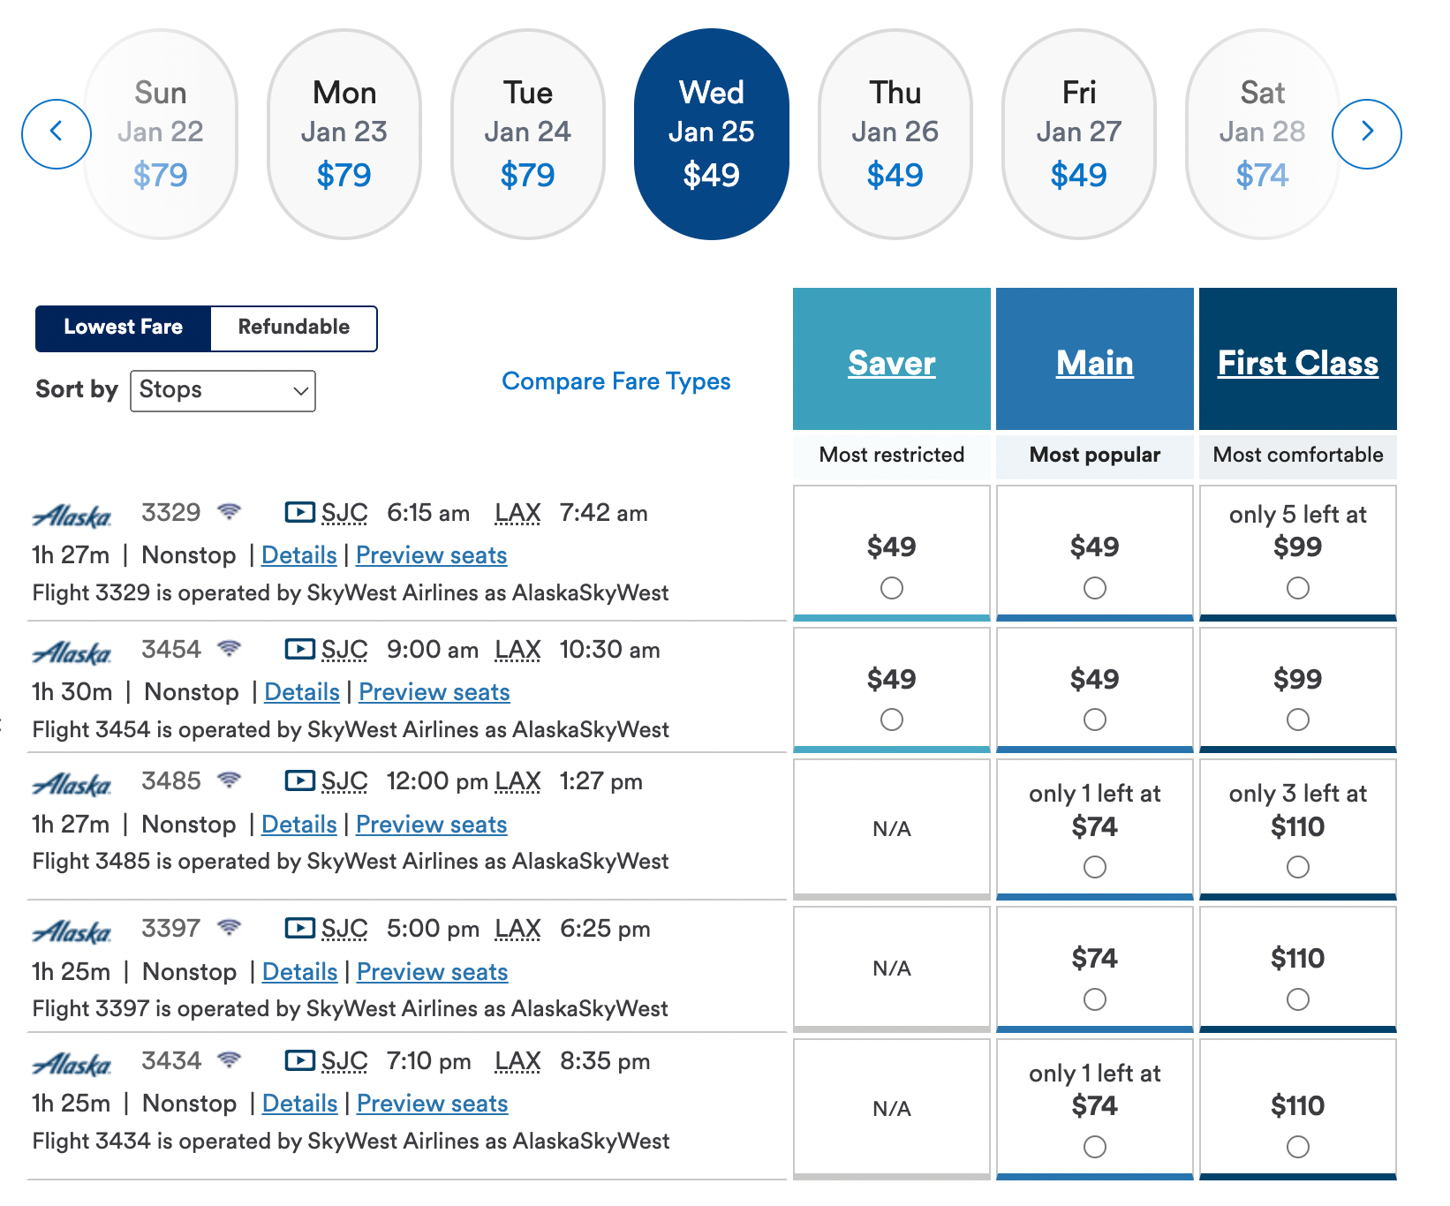Select the Thu Jan 26 date bubble
This screenshot has height=1206, width=1450.
click(x=895, y=132)
